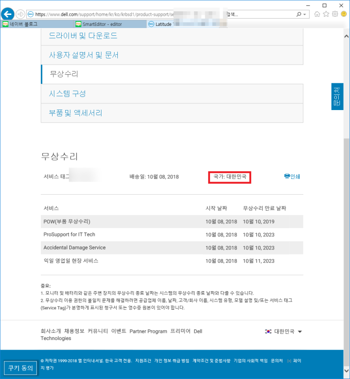Click the 국가: 대한민국 text
Screen dimensions: 350x379
point(230,177)
